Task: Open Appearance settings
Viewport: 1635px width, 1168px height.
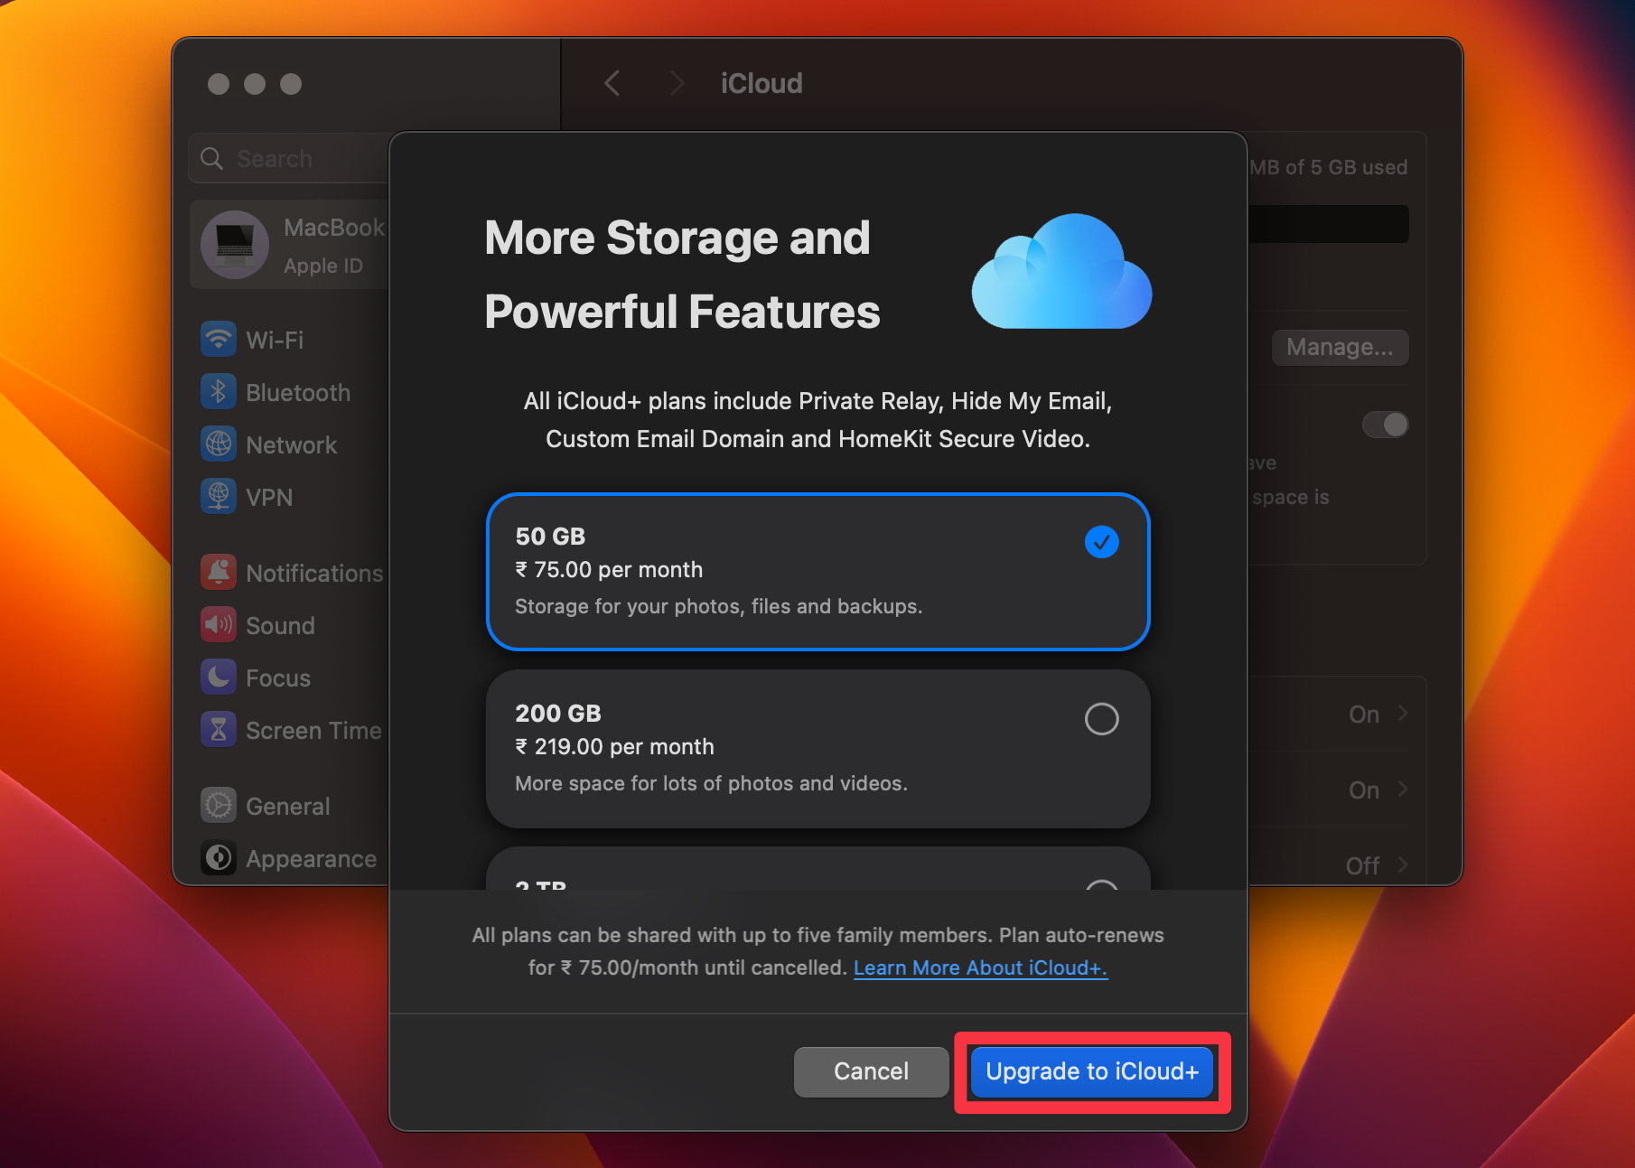Action: [310, 858]
